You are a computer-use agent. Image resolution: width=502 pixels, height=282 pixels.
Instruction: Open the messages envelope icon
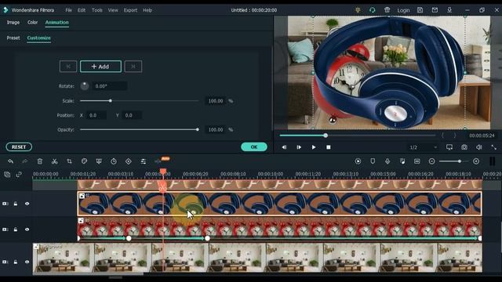435,10
